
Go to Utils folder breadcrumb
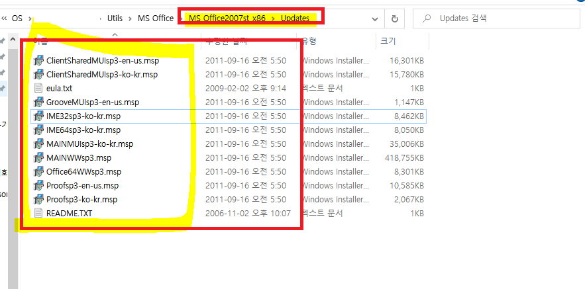click(115, 19)
